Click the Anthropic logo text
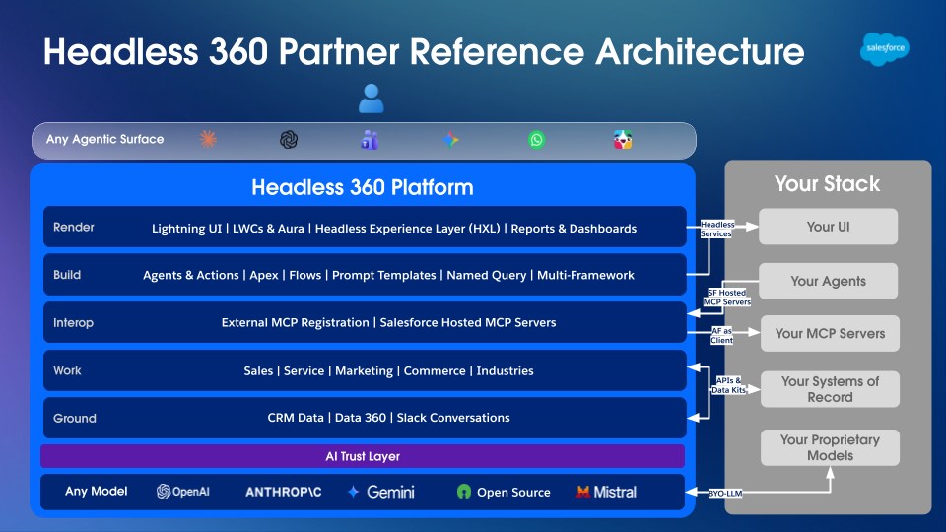Viewport: 946px width, 532px height. click(284, 493)
